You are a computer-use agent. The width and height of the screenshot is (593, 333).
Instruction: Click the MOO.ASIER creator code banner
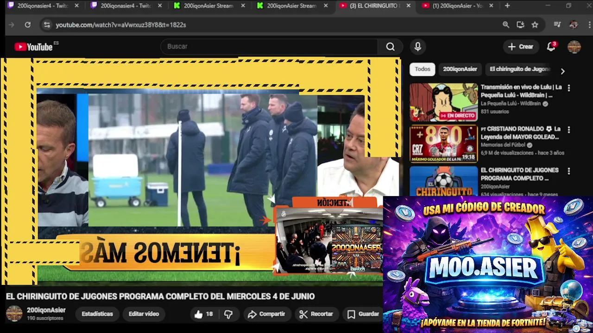point(488,264)
